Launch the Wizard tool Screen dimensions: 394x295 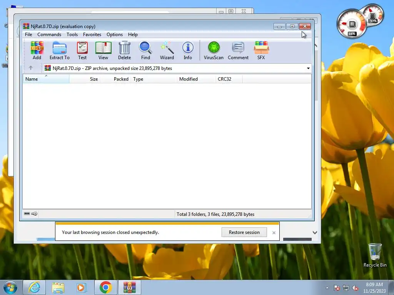[167, 51]
